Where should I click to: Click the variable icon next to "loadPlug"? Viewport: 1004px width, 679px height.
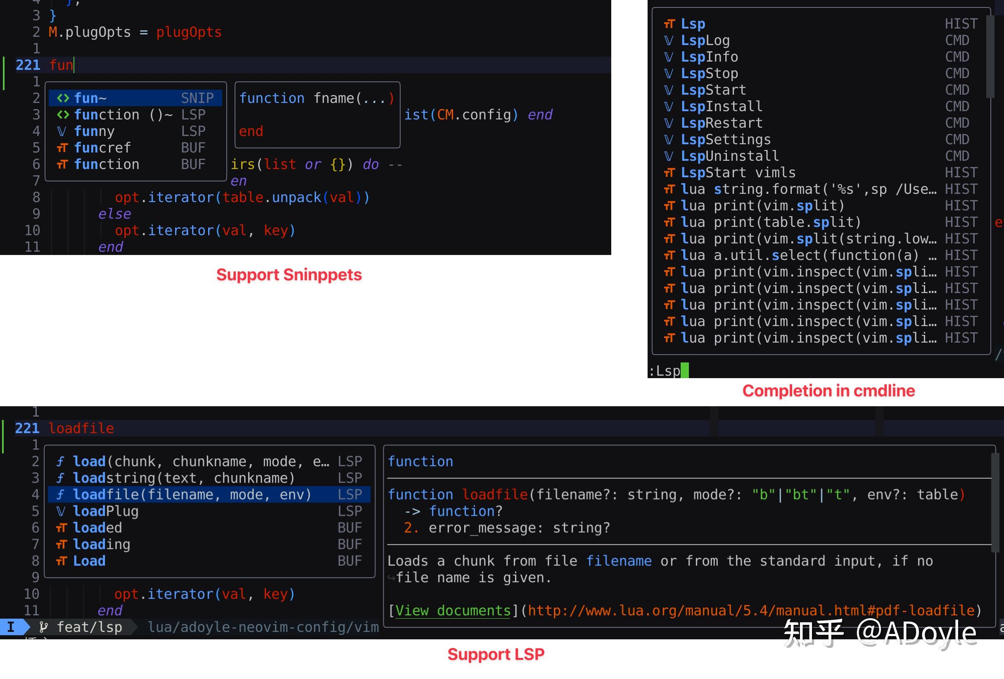(x=61, y=511)
